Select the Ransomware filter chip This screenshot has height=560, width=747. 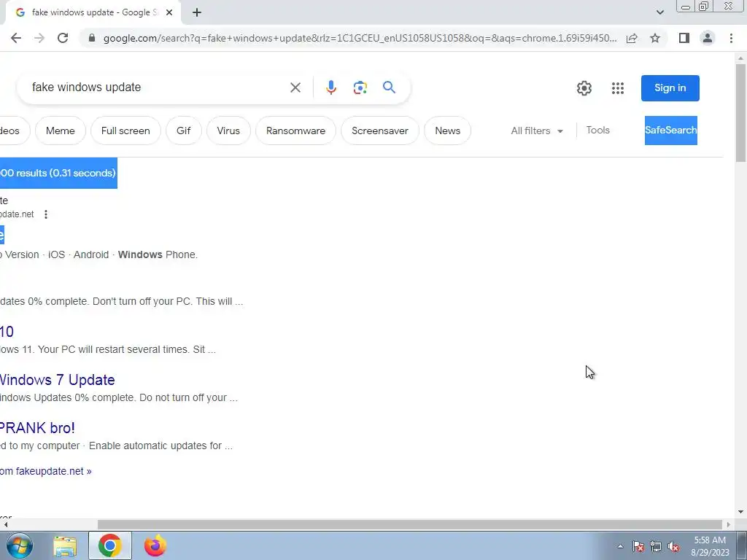tap(296, 131)
